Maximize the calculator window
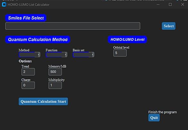Screen dimensions: 188x130 pos(170,4)
